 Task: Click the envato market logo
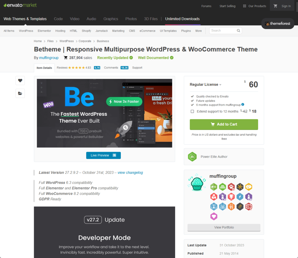tap(20, 5)
